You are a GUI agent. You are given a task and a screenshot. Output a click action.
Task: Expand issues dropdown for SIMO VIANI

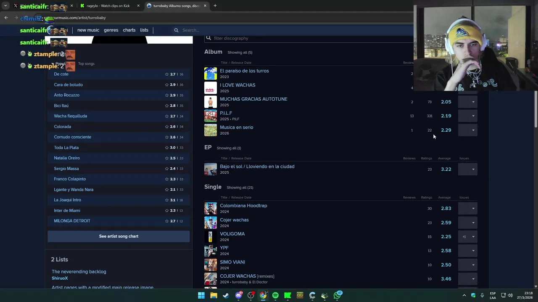(x=467, y=265)
